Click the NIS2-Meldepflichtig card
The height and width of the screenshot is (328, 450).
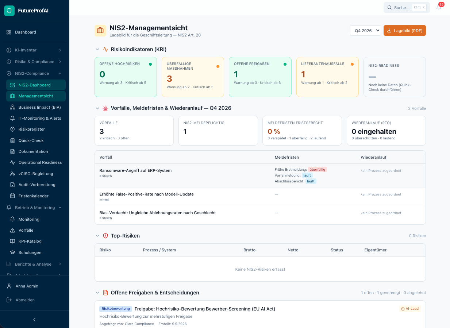tap(218, 131)
